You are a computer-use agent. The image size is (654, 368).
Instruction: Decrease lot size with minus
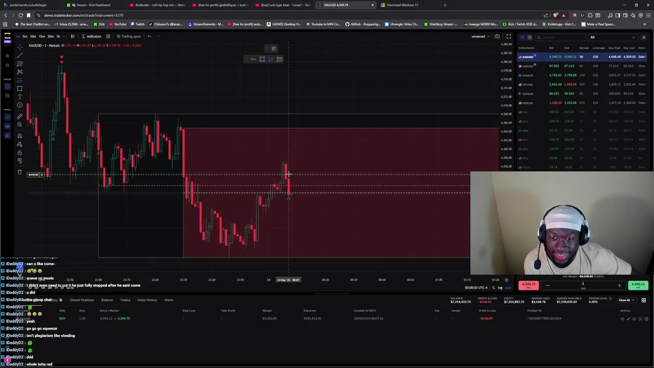coord(548,285)
